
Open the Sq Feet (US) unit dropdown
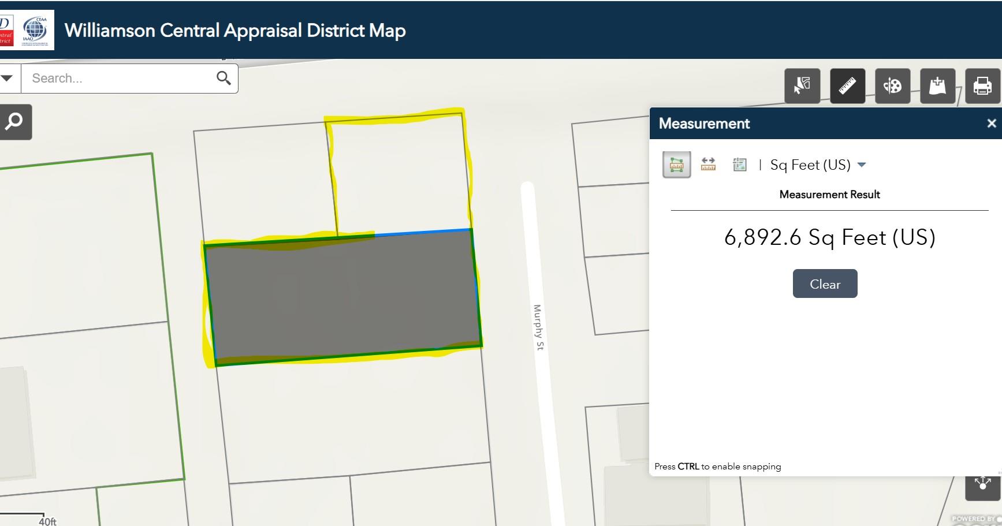tap(818, 165)
